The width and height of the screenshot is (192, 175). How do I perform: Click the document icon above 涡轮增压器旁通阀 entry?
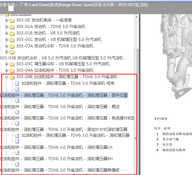pos(17,164)
